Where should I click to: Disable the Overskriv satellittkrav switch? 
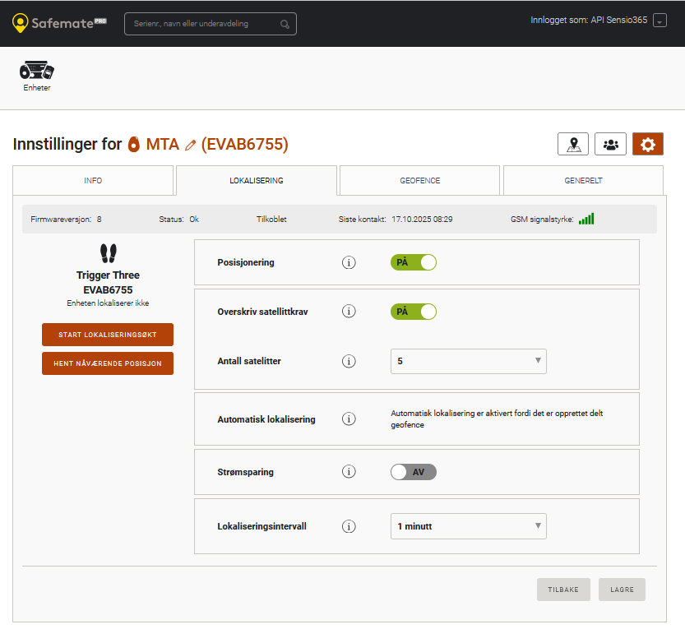pyautogui.click(x=413, y=312)
